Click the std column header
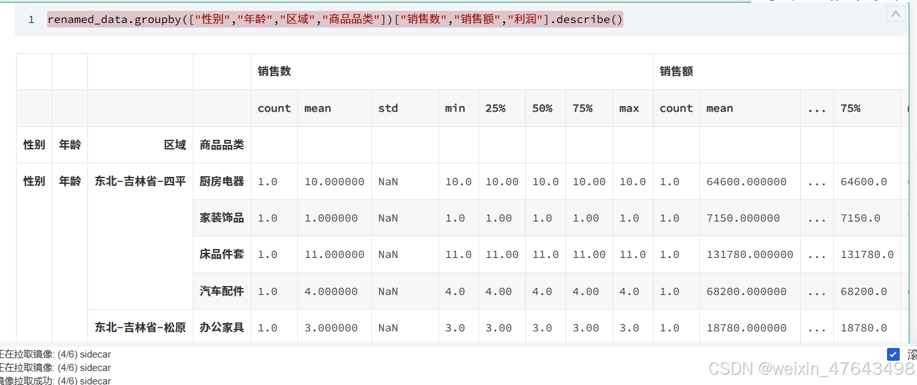 (x=387, y=108)
